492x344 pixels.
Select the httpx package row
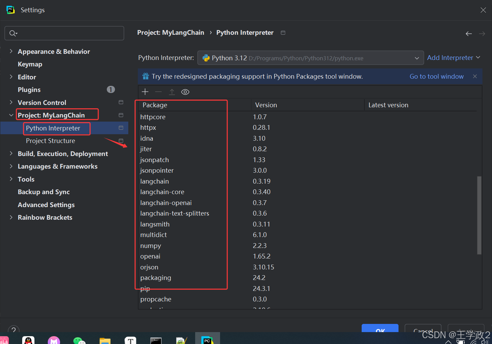click(x=307, y=127)
